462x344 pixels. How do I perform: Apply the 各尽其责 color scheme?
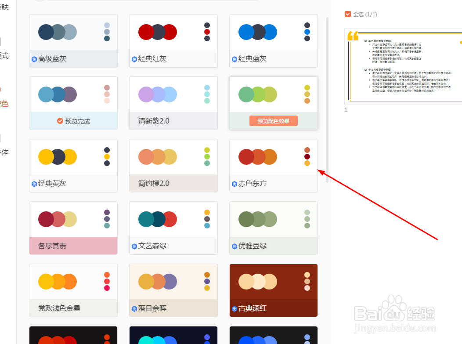tap(73, 228)
